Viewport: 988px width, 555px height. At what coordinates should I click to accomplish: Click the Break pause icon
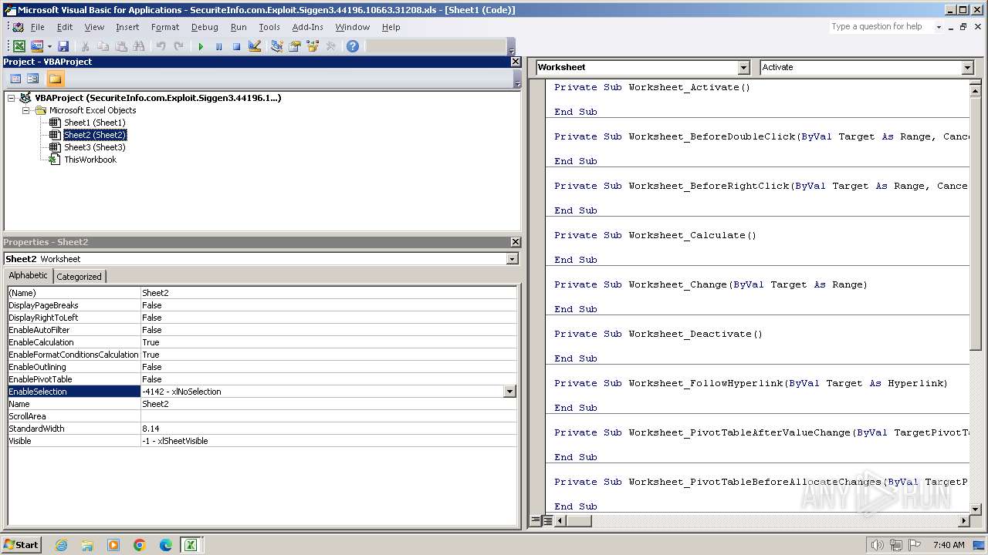pyautogui.click(x=218, y=46)
